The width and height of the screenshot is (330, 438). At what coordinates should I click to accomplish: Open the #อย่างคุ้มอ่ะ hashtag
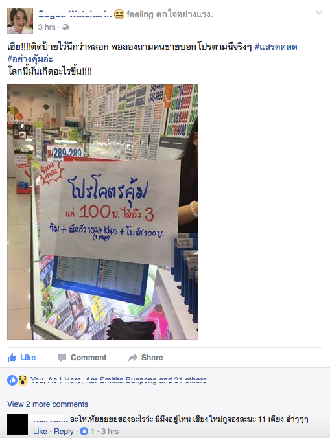click(x=30, y=59)
